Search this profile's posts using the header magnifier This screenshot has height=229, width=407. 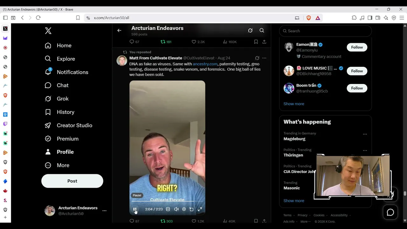point(262,31)
